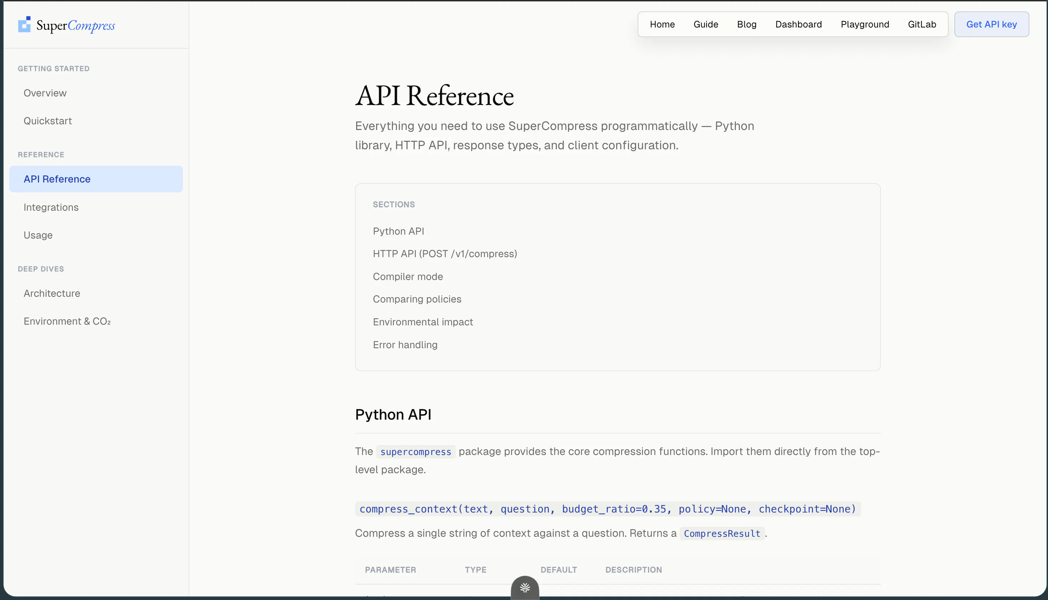Click the PARAMETER column header
The height and width of the screenshot is (600, 1048).
tap(390, 570)
